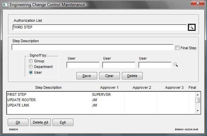Focus the first User input field
Image resolution: width=207 pixels, height=136 pixels.
[83, 65]
